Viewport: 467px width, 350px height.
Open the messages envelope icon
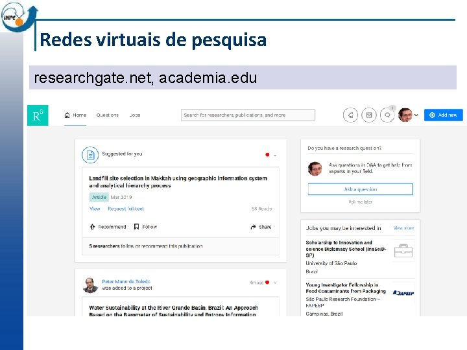click(368, 115)
